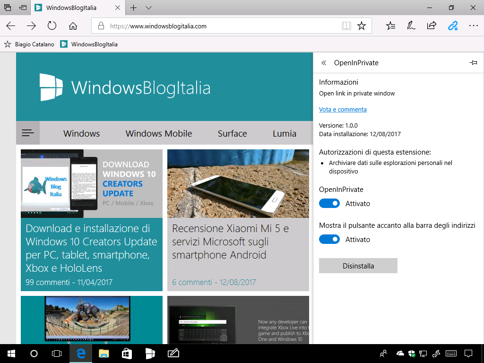The width and height of the screenshot is (484, 363).
Task: Click the address bar URL
Action: click(158, 26)
